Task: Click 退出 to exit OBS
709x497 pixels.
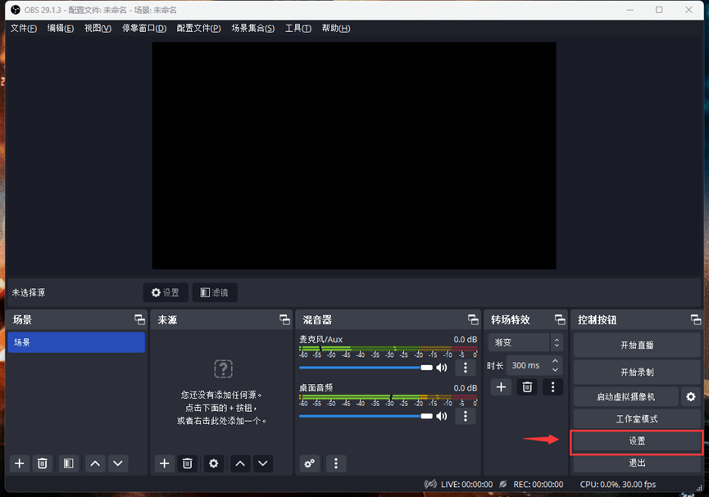Action: click(637, 463)
